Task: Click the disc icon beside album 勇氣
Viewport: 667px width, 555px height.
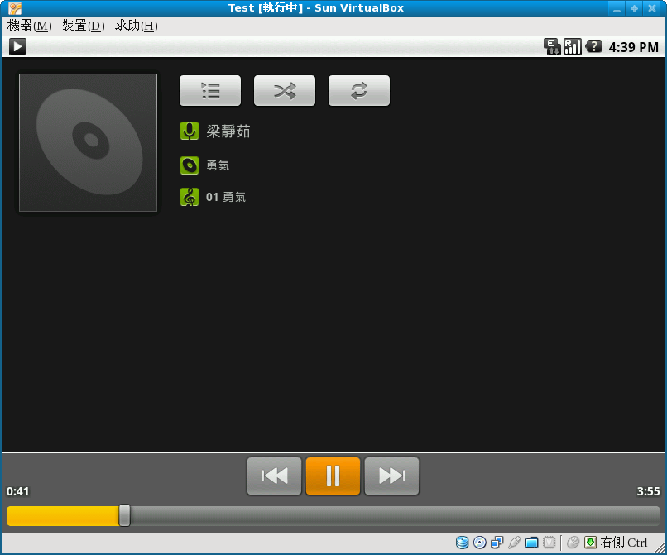Action: coord(190,164)
